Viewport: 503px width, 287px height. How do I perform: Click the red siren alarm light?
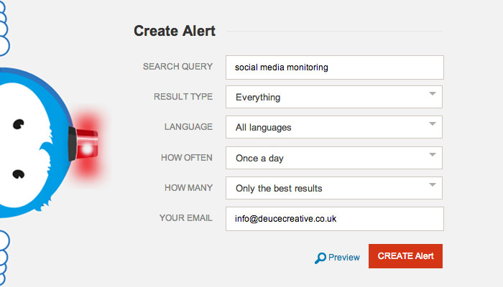pos(87,144)
